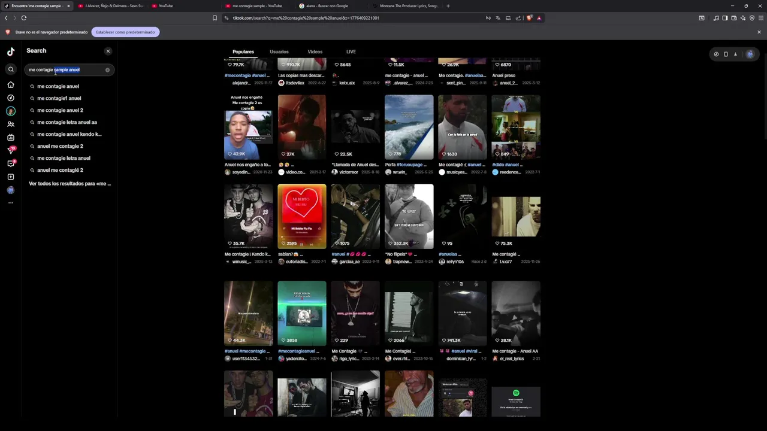Open the sidebar search magnifier icon

[x=11, y=69]
